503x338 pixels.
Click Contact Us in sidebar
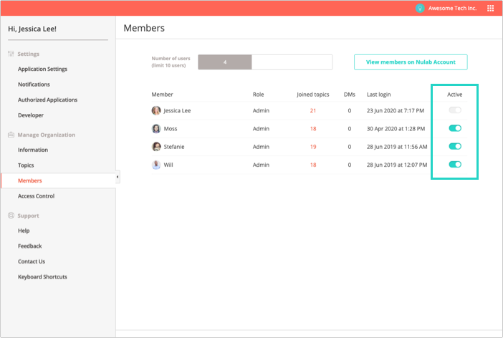pos(32,261)
